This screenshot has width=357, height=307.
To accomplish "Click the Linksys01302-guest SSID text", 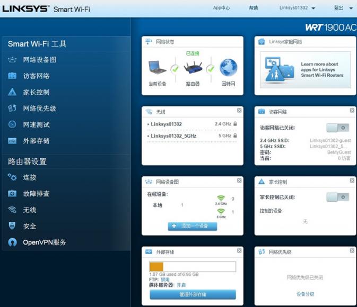I will (330, 140).
